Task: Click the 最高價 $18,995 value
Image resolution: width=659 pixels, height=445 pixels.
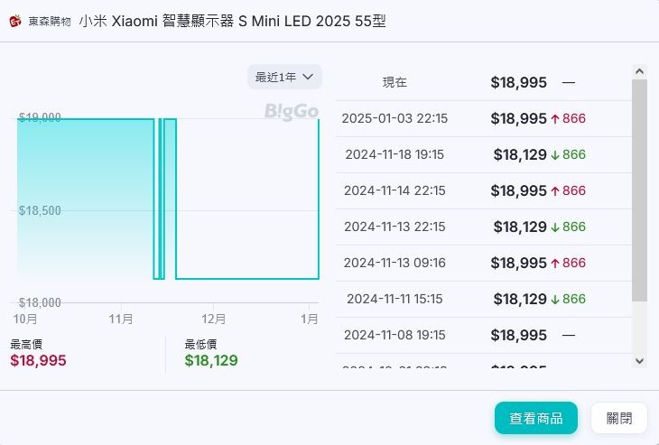Action: [38, 360]
